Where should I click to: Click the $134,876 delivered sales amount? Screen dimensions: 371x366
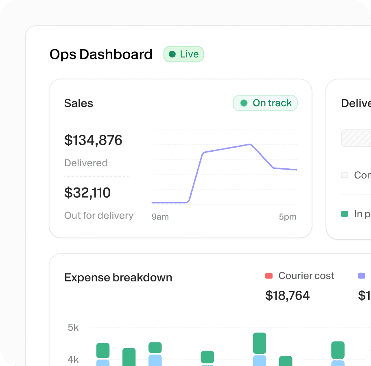93,140
